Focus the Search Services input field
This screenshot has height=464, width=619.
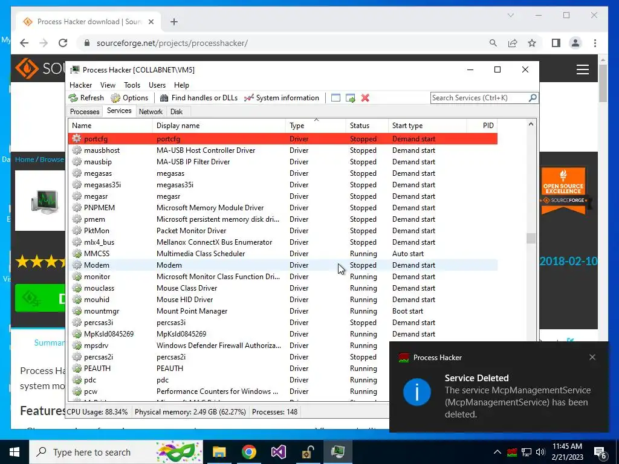(x=479, y=98)
